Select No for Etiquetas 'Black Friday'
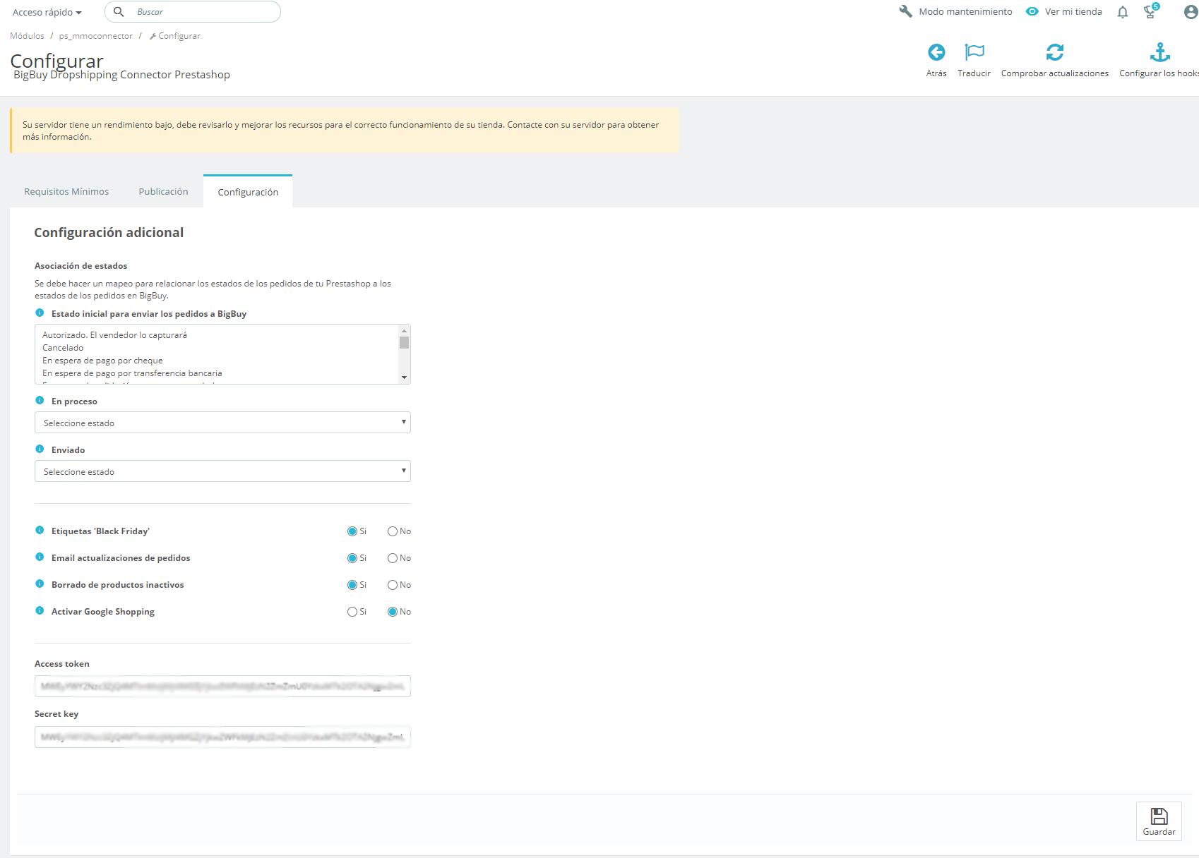Image resolution: width=1199 pixels, height=858 pixels. [393, 531]
